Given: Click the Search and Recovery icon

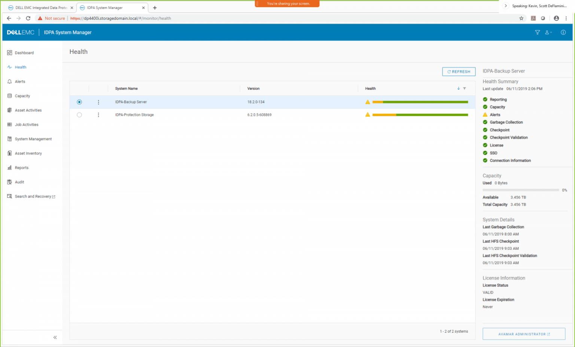Looking at the screenshot, I should pos(10,196).
